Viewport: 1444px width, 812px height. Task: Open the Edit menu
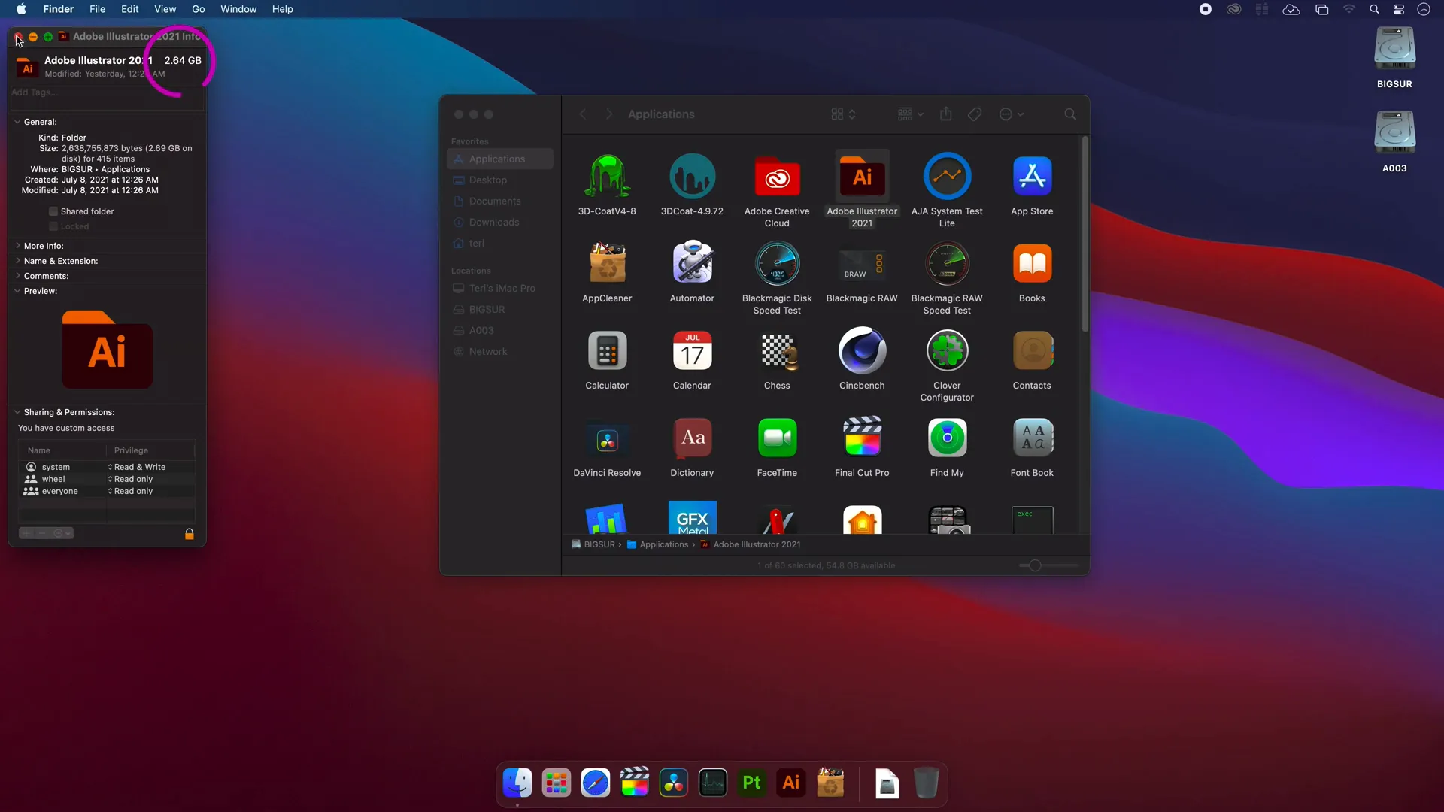point(129,9)
